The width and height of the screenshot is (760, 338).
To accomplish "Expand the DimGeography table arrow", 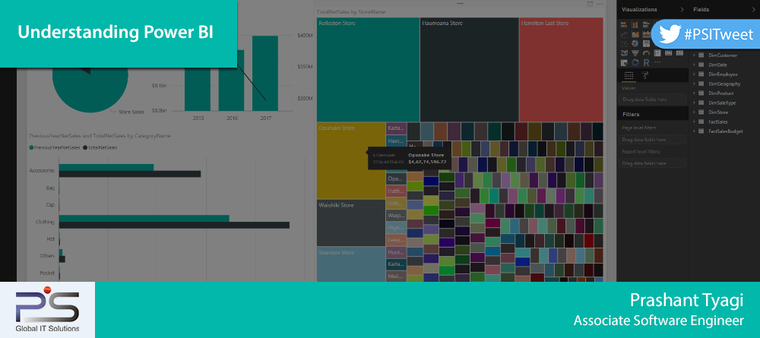I will [695, 84].
